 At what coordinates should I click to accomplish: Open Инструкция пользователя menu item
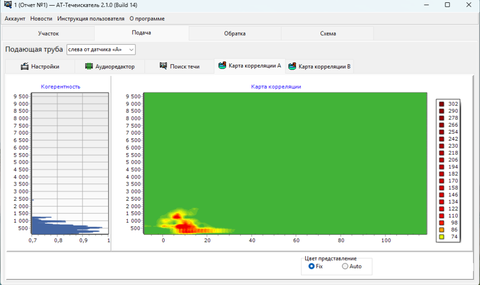90,19
